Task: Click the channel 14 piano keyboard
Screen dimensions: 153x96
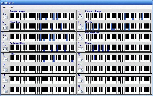Action: [118, 80]
